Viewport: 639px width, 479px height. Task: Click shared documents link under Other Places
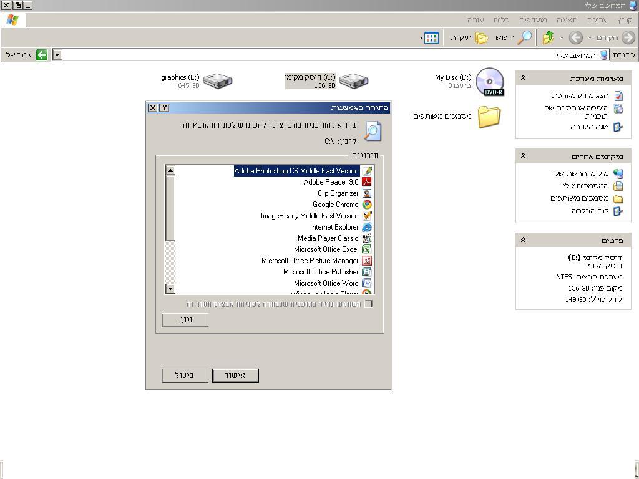579,199
